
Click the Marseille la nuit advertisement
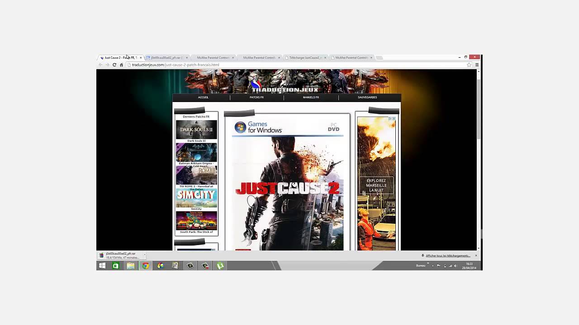pos(376,183)
